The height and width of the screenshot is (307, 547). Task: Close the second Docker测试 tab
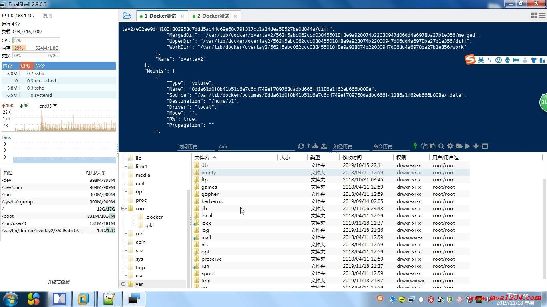point(235,16)
